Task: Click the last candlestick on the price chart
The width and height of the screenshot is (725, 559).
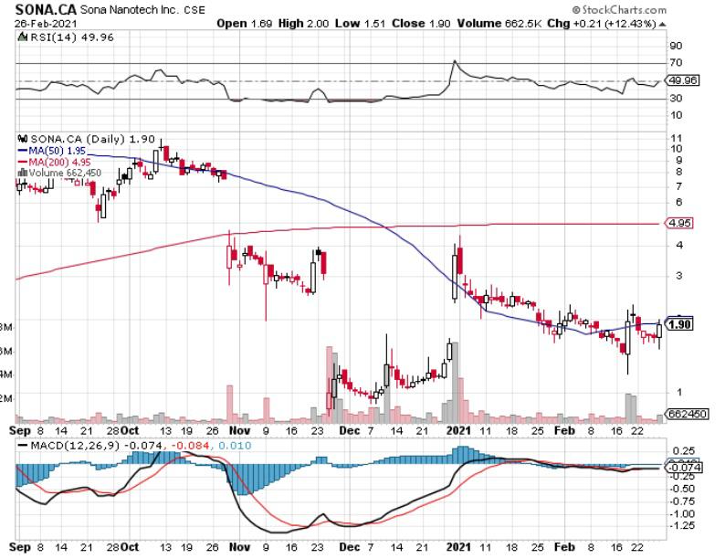Action: pos(659,330)
